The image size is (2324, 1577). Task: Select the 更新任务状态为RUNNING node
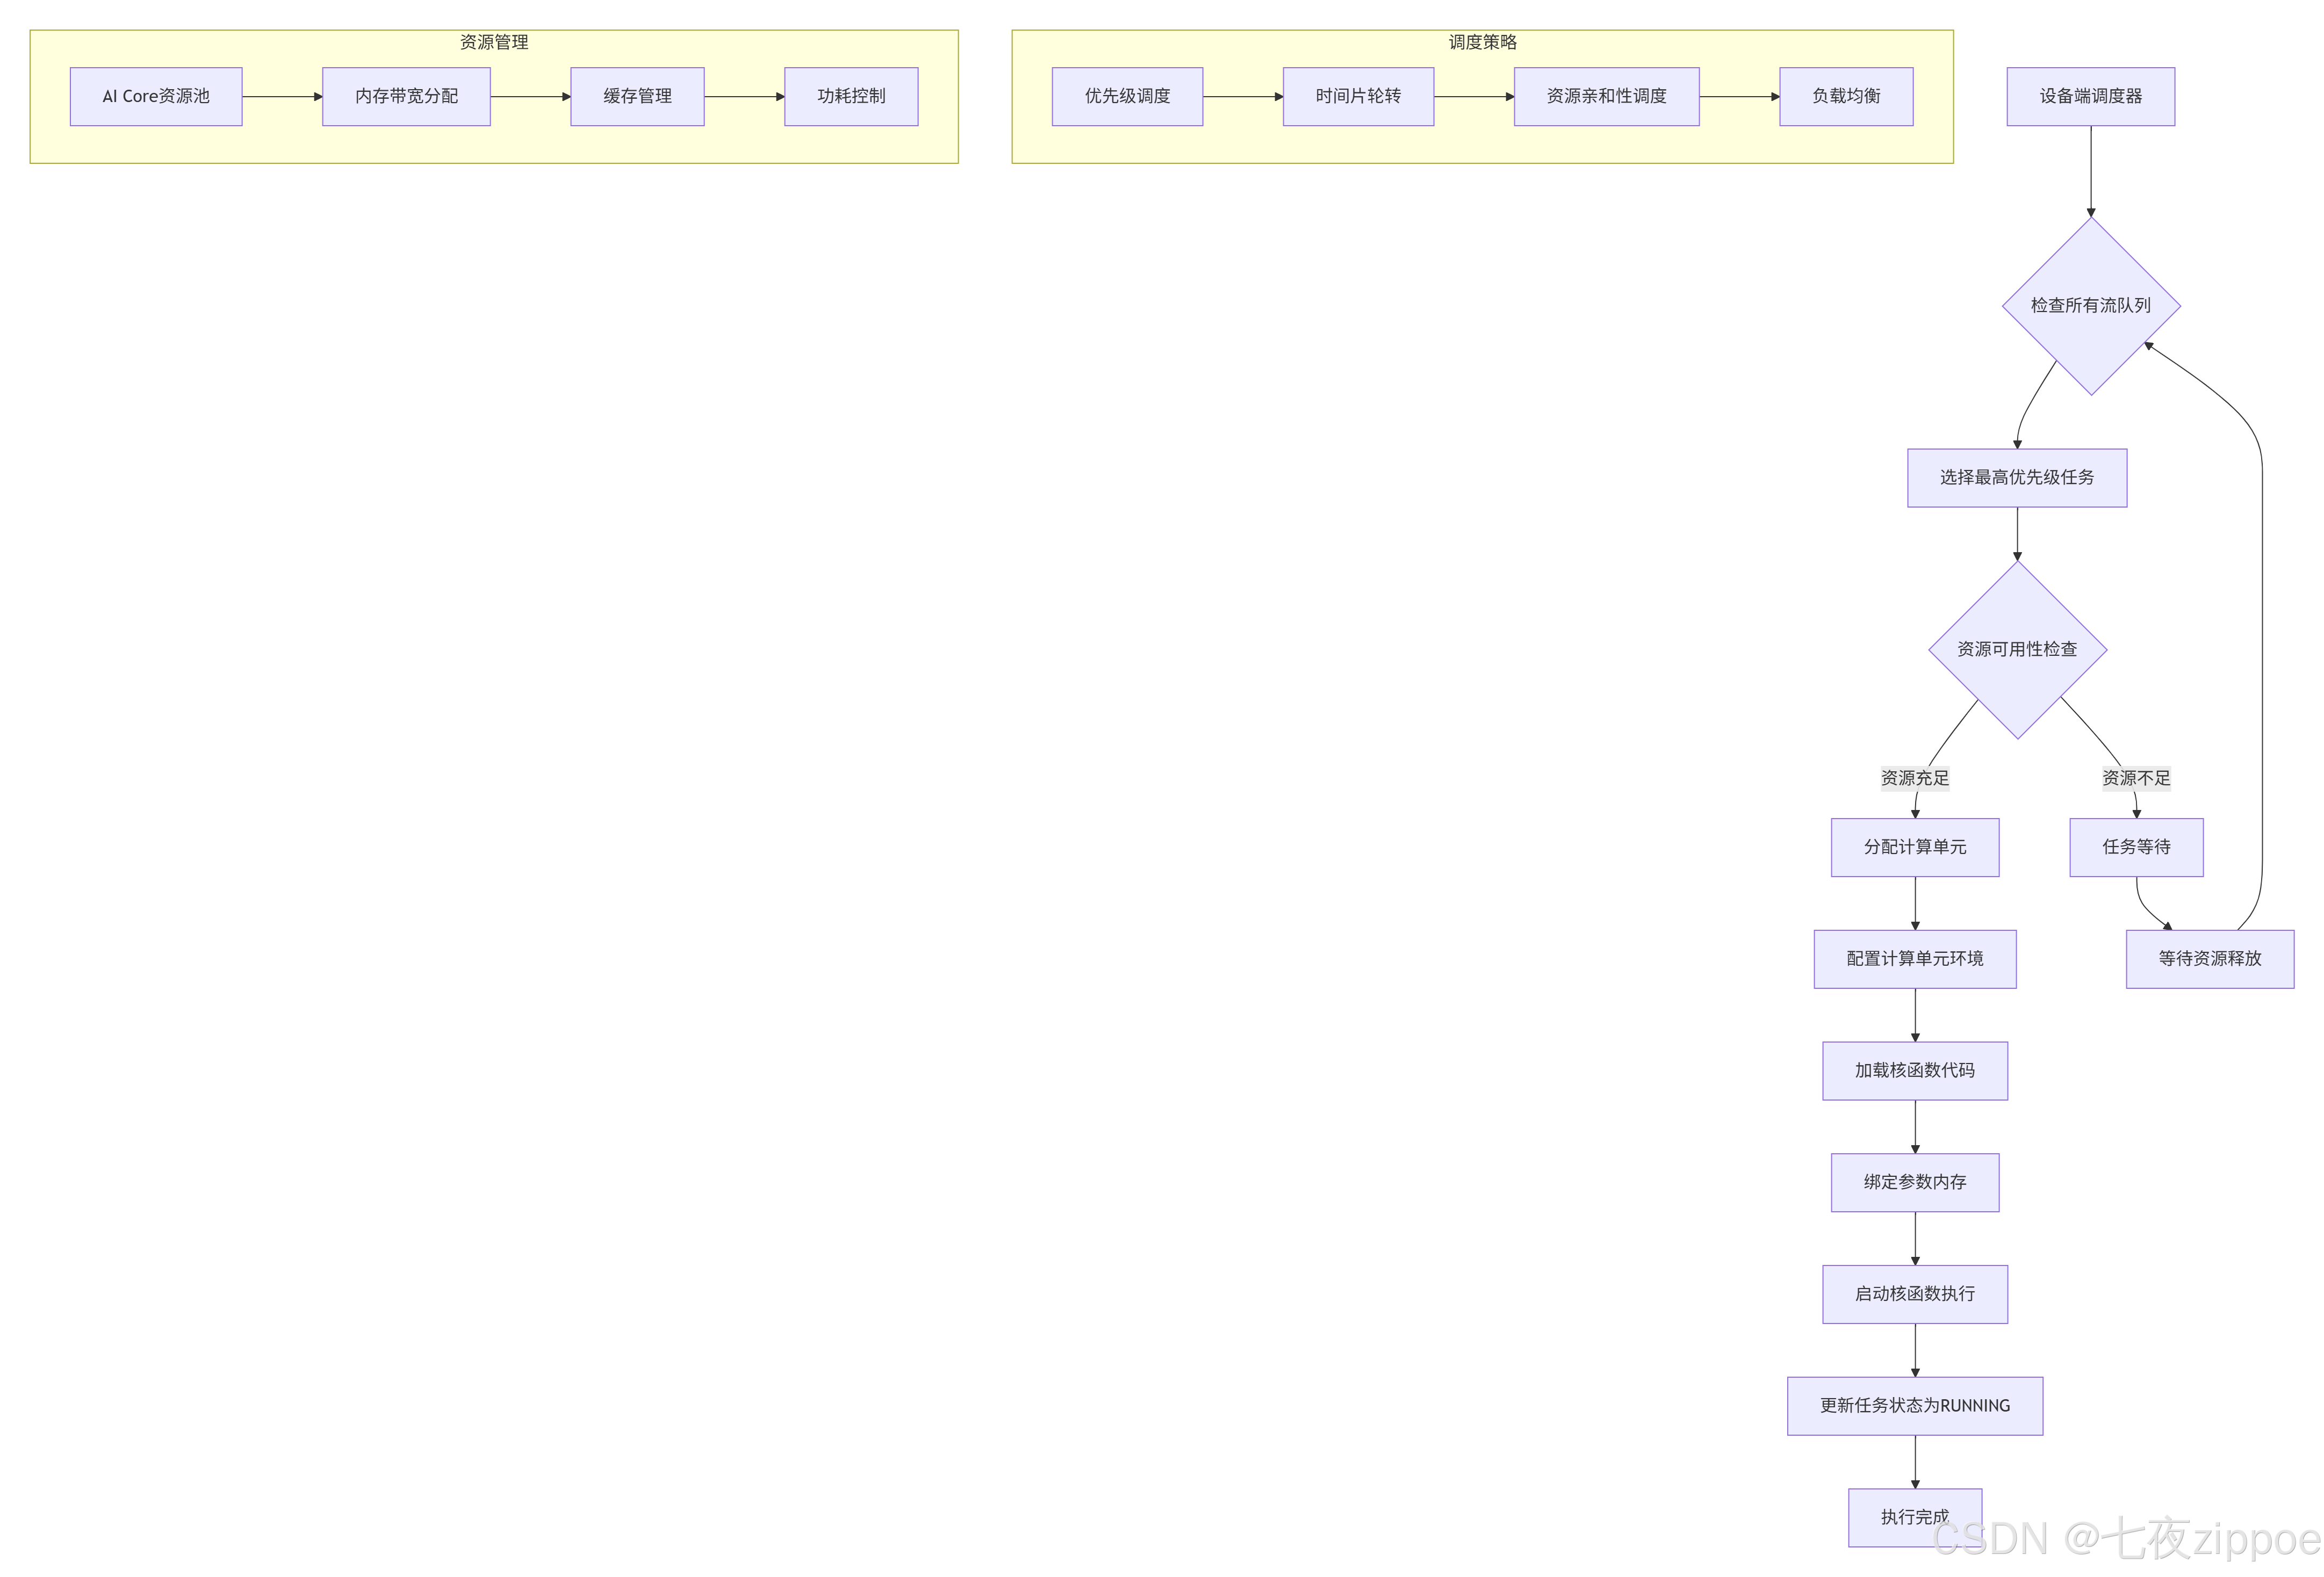(x=1914, y=1406)
